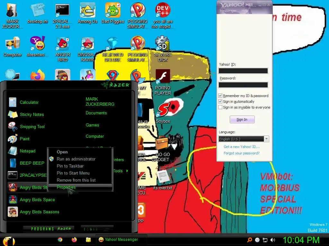Open the Computer desktop icon
Screen dimensions: 329x246
[x=13, y=46]
